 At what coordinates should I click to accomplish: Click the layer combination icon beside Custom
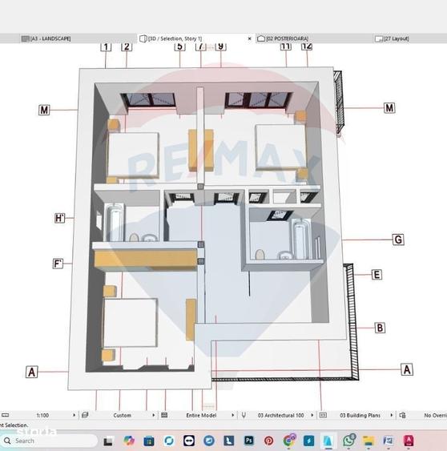[x=85, y=415]
